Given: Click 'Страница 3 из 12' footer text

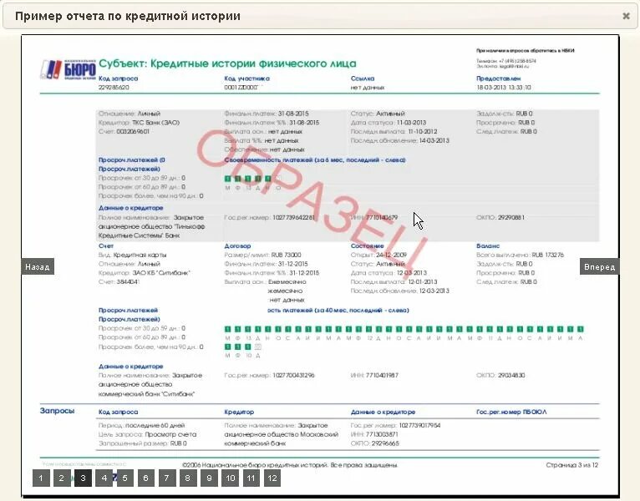Looking at the screenshot, I should tap(571, 465).
